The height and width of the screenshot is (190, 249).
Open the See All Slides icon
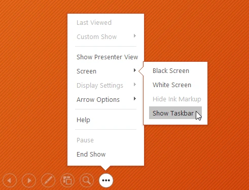click(x=67, y=180)
